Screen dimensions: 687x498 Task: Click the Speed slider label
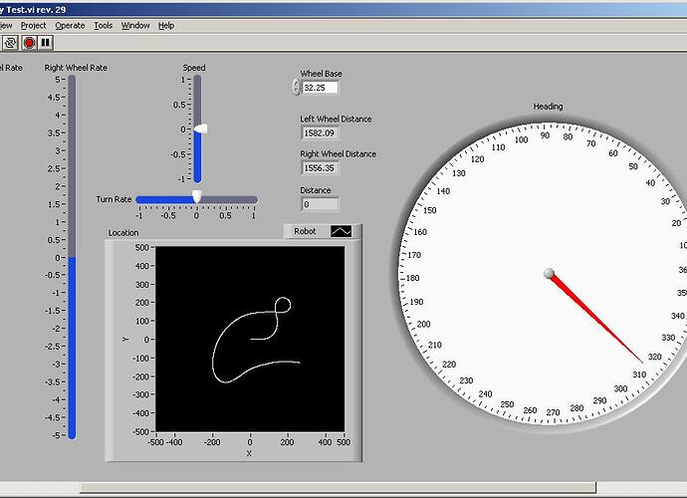[194, 68]
